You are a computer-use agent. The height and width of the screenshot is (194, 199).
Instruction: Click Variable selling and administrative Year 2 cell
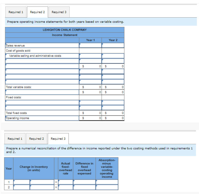[x=113, y=56]
